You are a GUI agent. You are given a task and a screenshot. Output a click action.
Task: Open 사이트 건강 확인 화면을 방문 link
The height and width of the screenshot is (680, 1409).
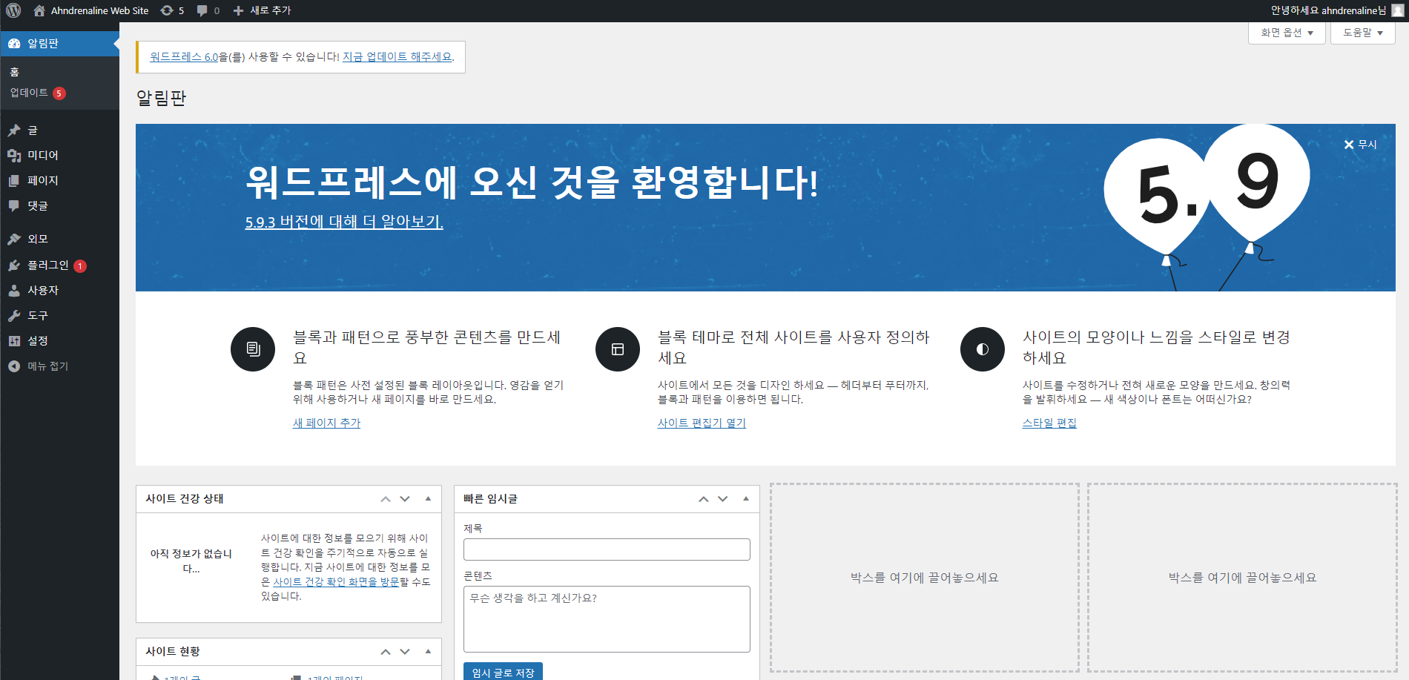[336, 582]
